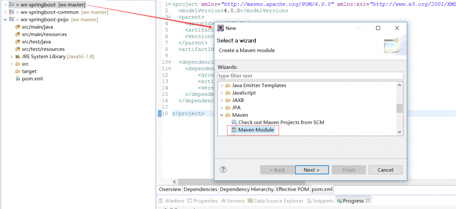Click the src folder icon in tree
The height and width of the screenshot is (209, 456).
coord(18,64)
